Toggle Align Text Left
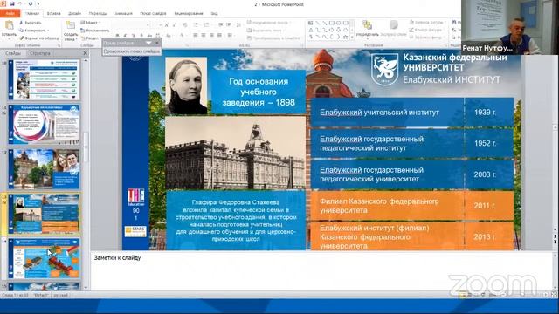The height and width of the screenshot is (314, 559). [196, 35]
